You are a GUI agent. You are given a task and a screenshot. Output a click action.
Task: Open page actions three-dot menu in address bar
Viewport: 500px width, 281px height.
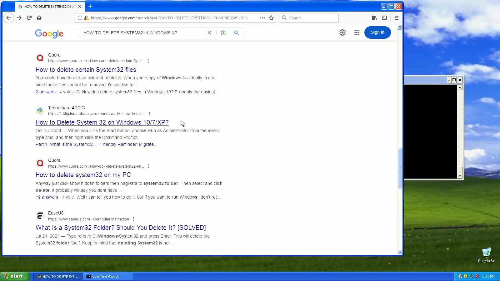click(262, 18)
